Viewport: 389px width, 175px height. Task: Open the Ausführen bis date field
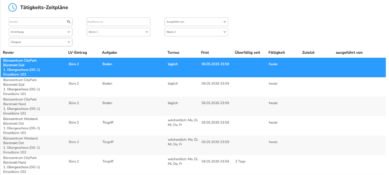coord(118,22)
